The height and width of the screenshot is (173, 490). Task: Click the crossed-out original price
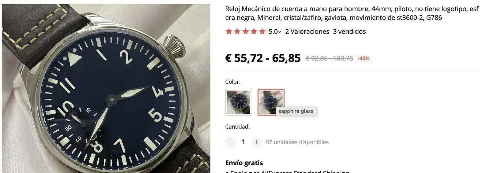329,58
